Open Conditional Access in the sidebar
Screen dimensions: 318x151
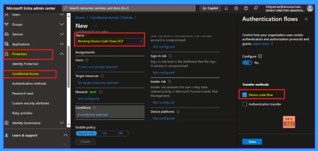click(25, 74)
